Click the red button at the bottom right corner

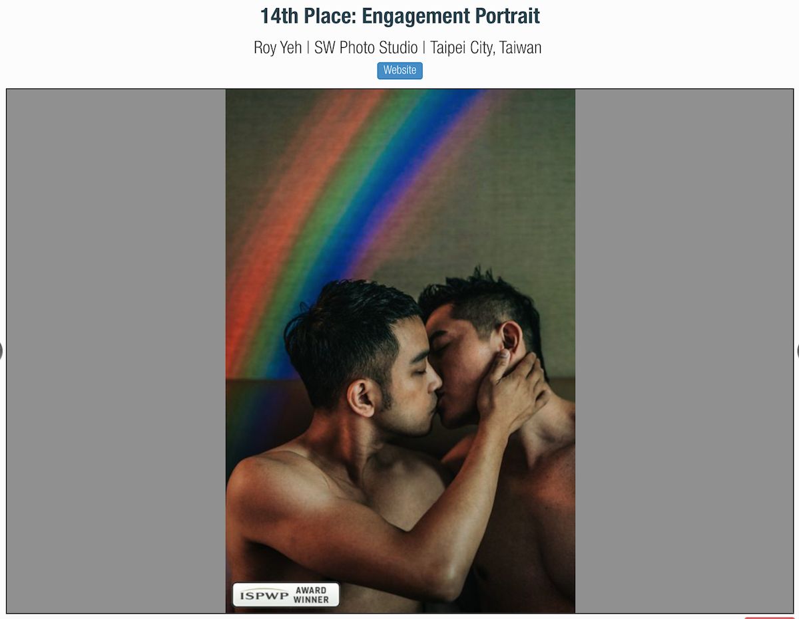click(x=769, y=618)
